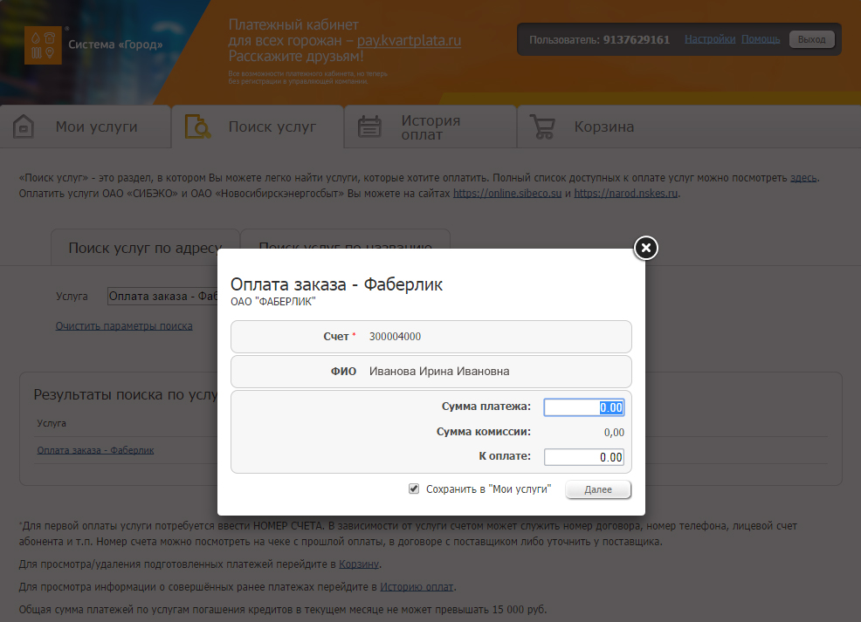861x622 pixels.
Task: Follow the Историю оплат link in the footer notes
Action: tap(417, 587)
